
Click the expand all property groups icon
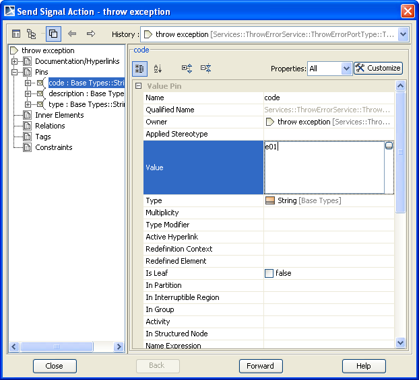pyautogui.click(x=187, y=68)
